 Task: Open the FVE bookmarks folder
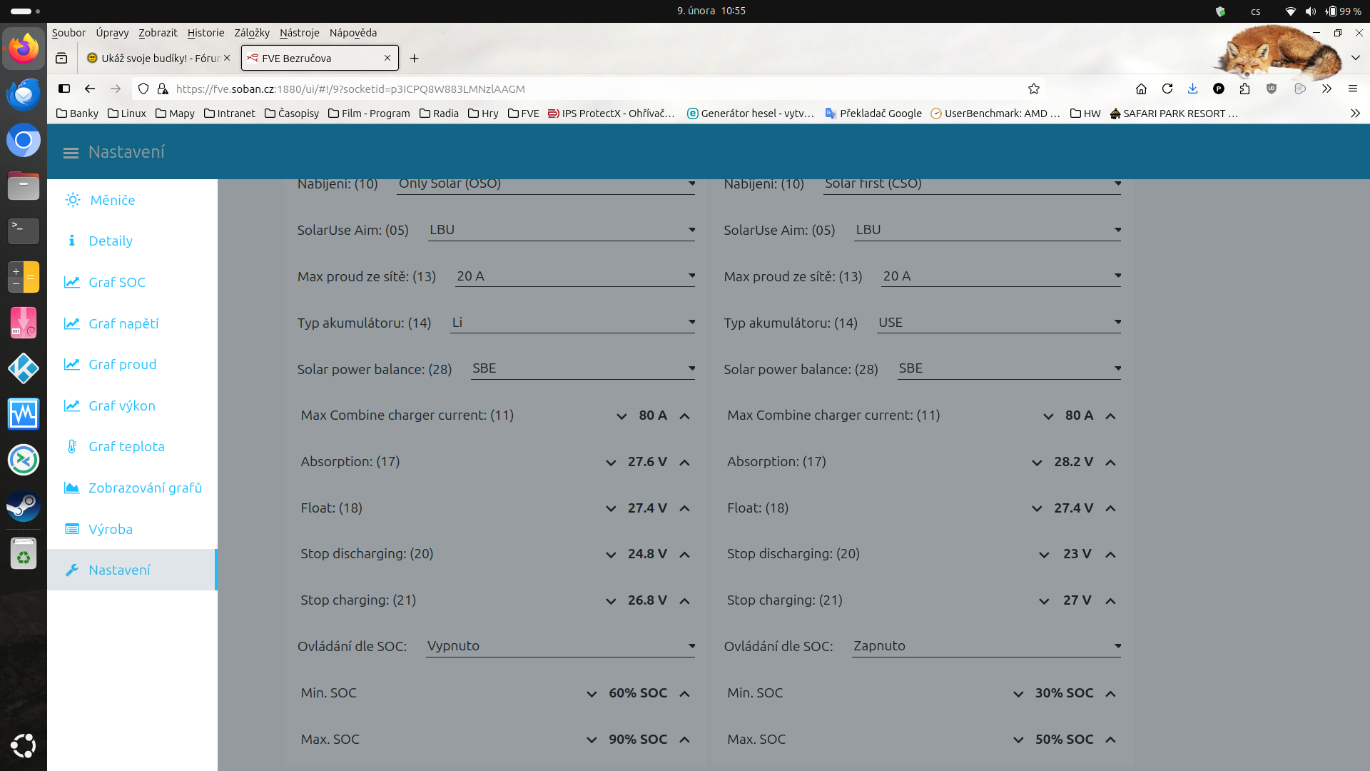coord(524,114)
